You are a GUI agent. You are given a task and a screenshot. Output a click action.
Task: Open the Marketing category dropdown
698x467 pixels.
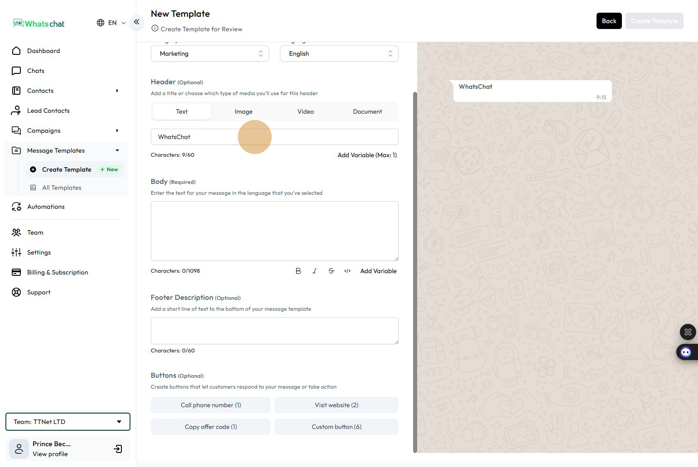click(210, 53)
